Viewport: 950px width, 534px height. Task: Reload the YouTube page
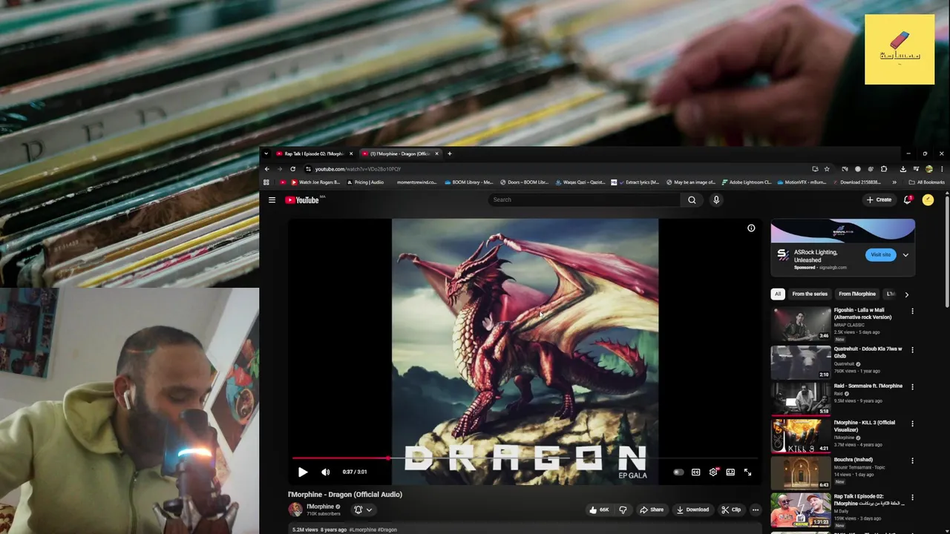tap(292, 169)
